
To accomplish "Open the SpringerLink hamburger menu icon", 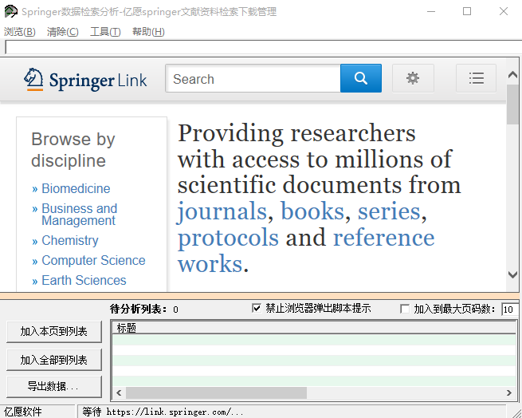I will [x=476, y=78].
